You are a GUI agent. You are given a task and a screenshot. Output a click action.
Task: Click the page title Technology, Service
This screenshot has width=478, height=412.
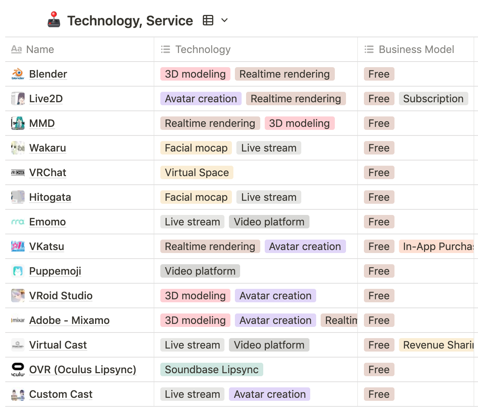click(x=130, y=21)
